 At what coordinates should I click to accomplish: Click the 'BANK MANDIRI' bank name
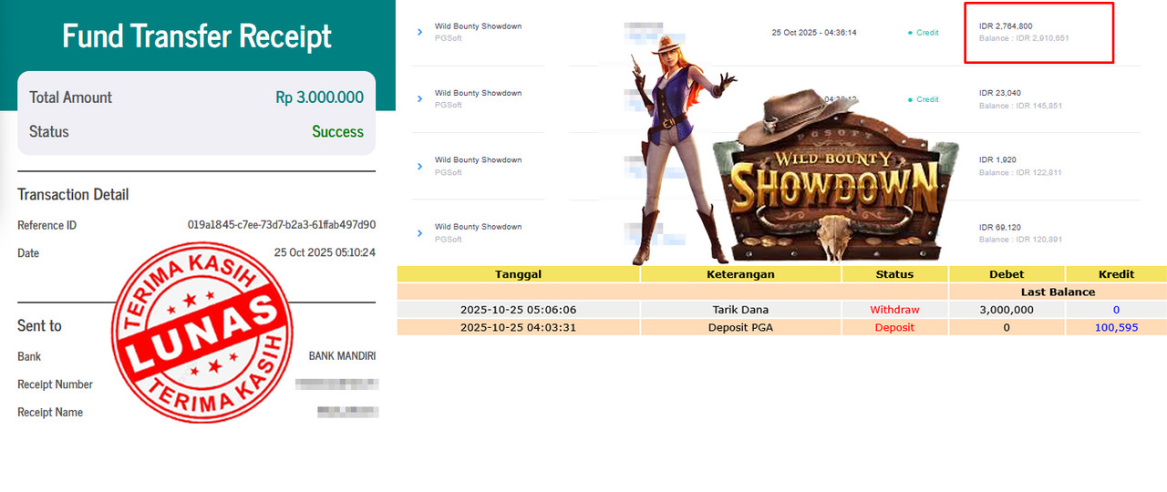click(342, 356)
